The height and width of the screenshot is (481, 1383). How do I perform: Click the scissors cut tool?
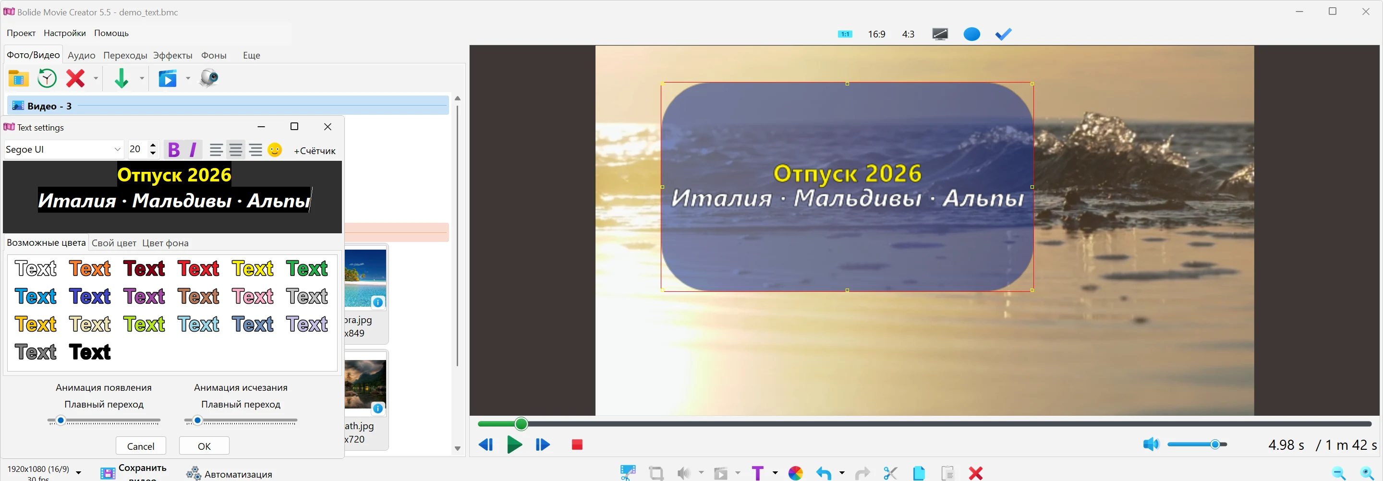click(890, 473)
